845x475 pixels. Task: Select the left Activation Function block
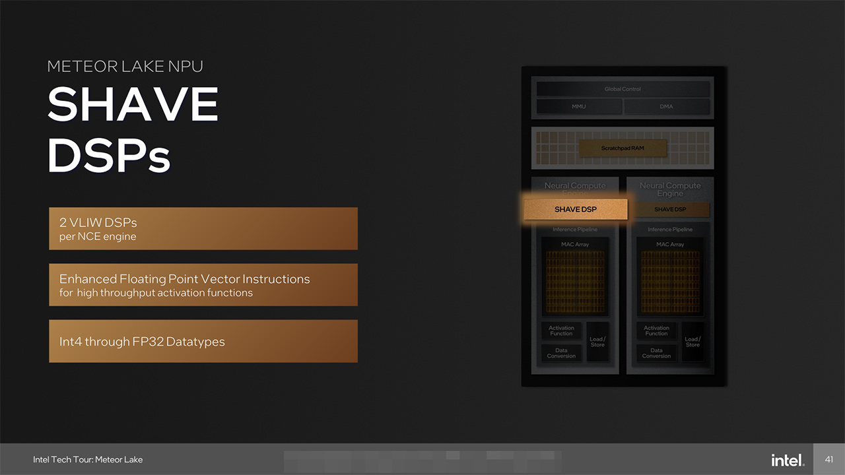(x=562, y=331)
